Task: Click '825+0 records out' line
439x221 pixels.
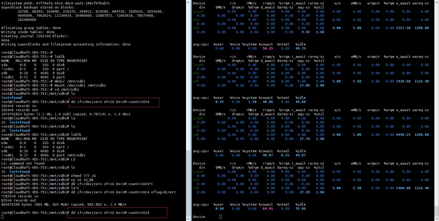Action: pyautogui.click(x=19, y=200)
